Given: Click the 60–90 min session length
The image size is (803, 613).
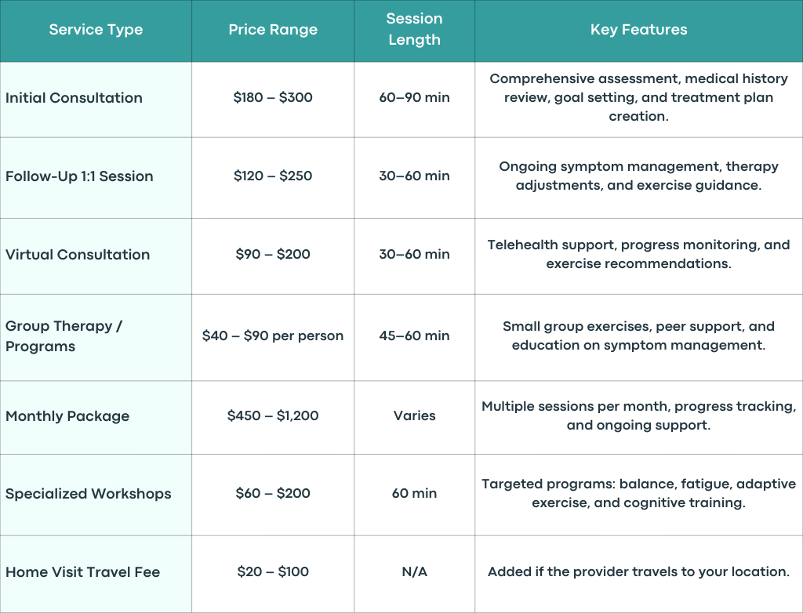Looking at the screenshot, I should click(x=414, y=97).
